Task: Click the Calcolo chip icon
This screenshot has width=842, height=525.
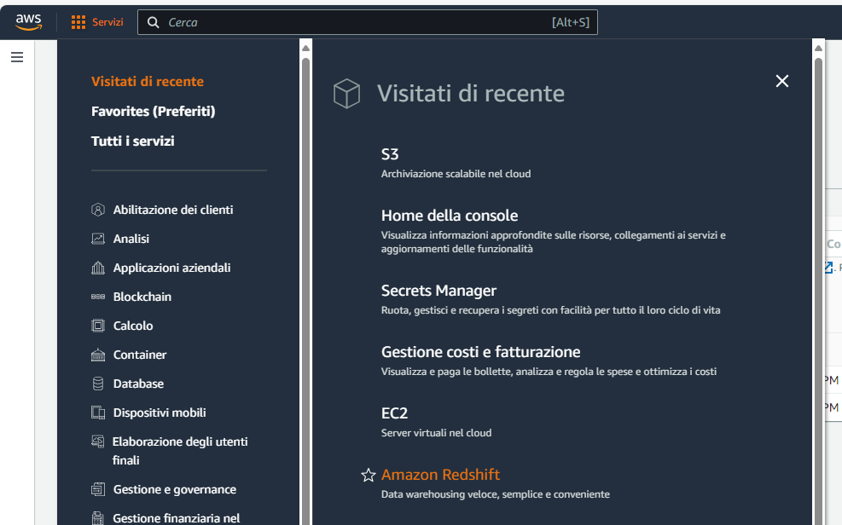Action: click(98, 326)
